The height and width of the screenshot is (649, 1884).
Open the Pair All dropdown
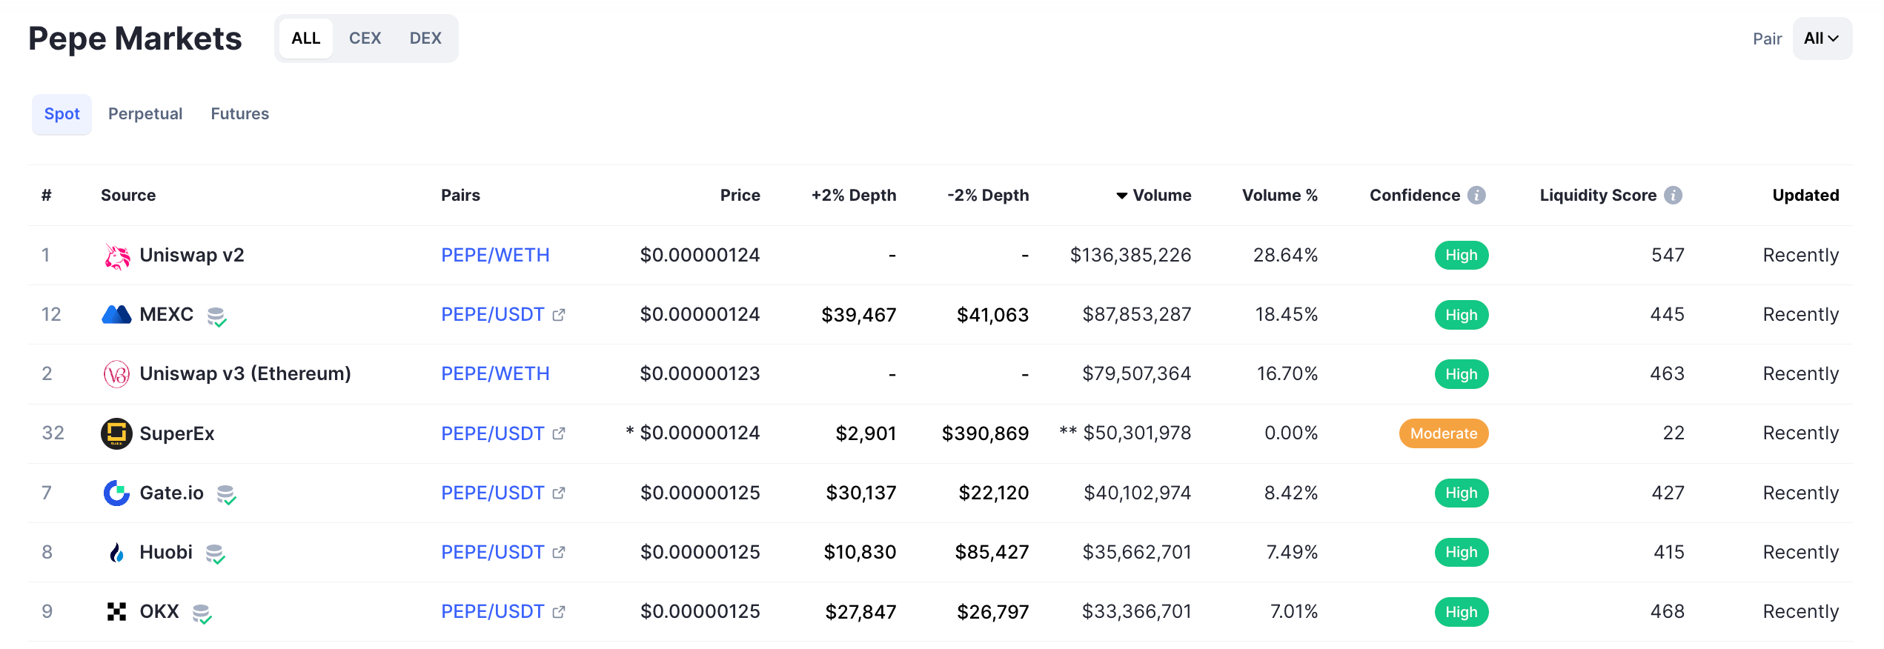coord(1822,39)
